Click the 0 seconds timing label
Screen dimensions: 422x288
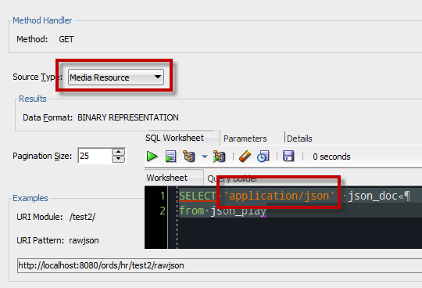click(331, 157)
